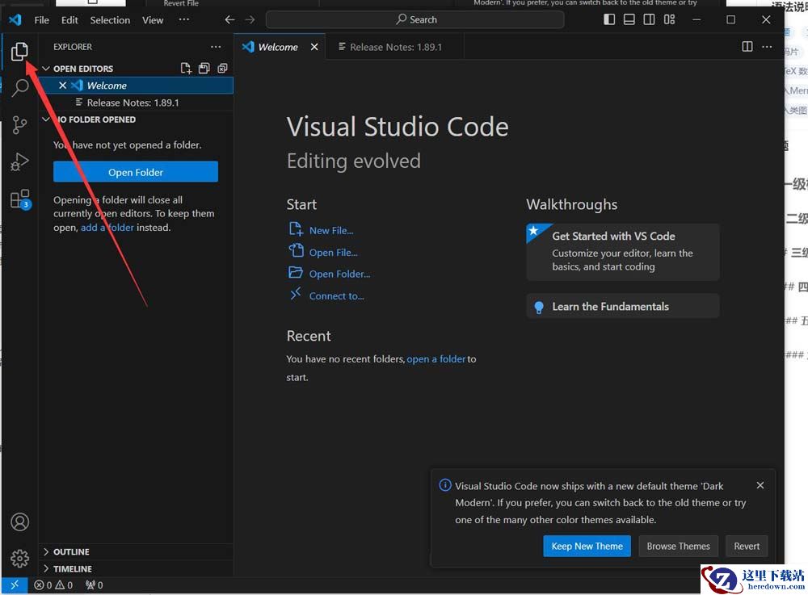Select Release Notes: 1.89.1 in Open Editors

tap(137, 103)
